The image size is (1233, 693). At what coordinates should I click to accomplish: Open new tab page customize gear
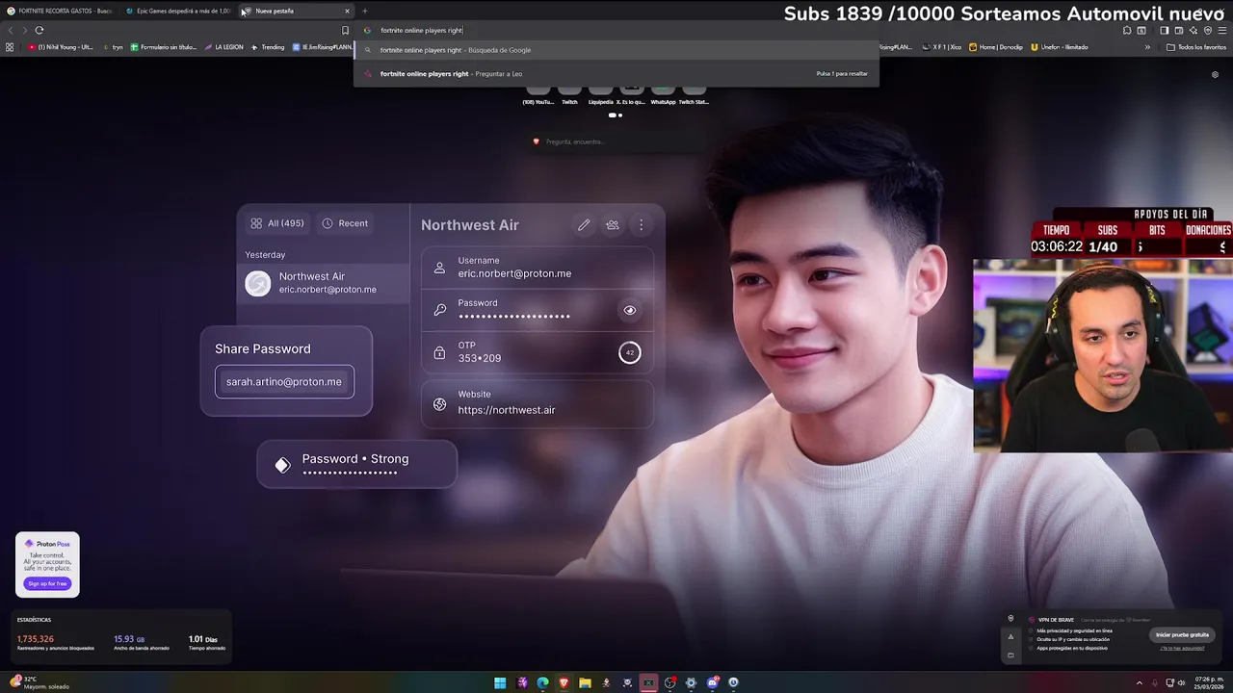click(x=1215, y=74)
